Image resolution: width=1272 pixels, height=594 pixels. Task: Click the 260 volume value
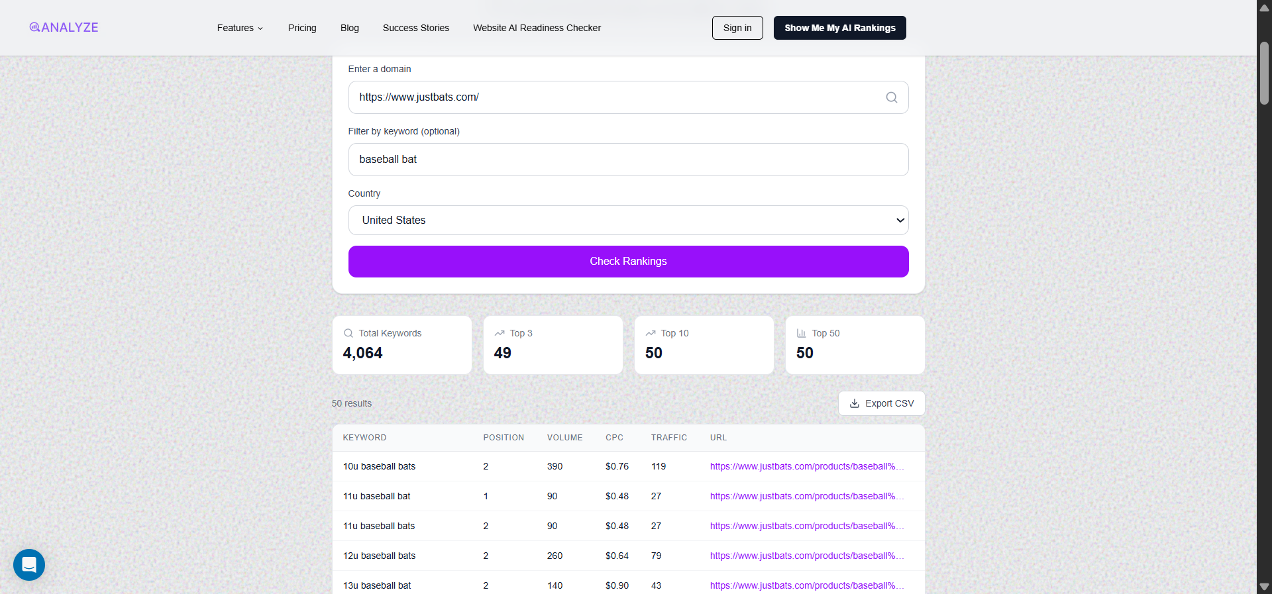[555, 556]
